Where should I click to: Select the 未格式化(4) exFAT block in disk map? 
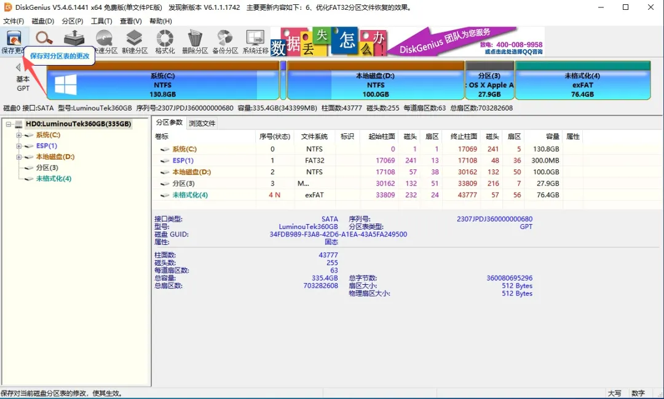583,80
